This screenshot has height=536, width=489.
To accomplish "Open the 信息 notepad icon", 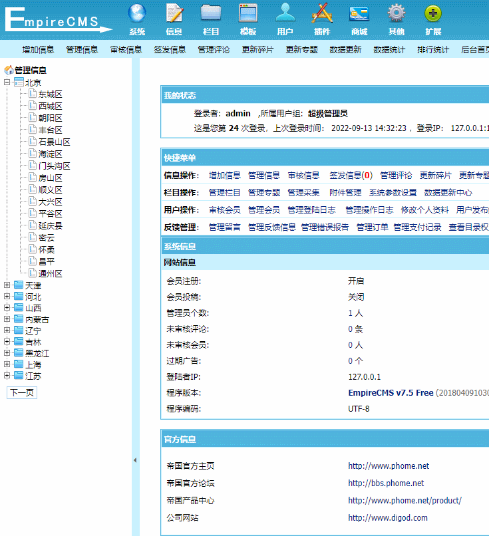I will 174,14.
